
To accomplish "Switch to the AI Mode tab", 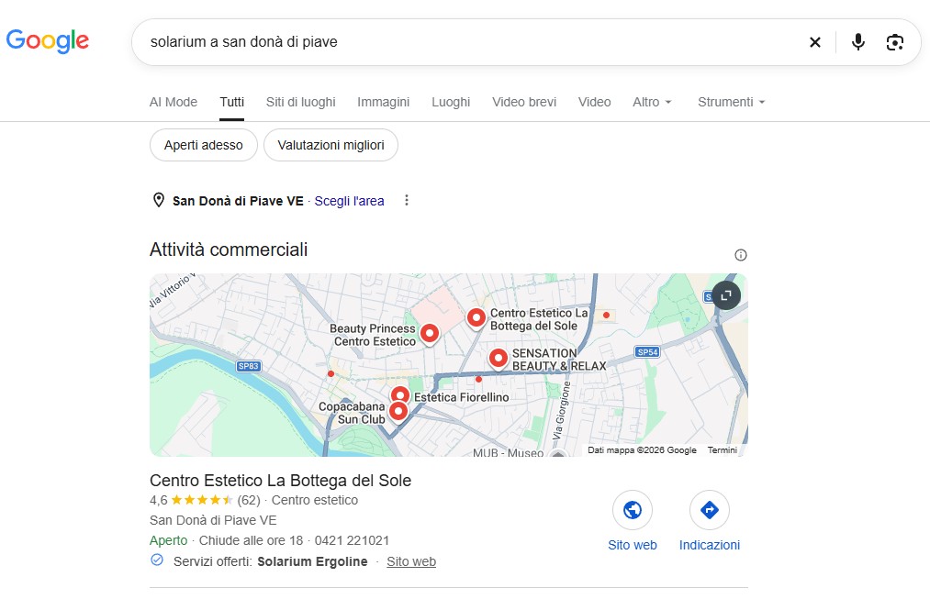I will [174, 102].
